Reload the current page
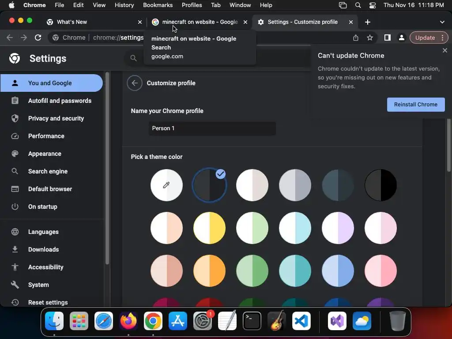452x339 pixels. [x=38, y=38]
